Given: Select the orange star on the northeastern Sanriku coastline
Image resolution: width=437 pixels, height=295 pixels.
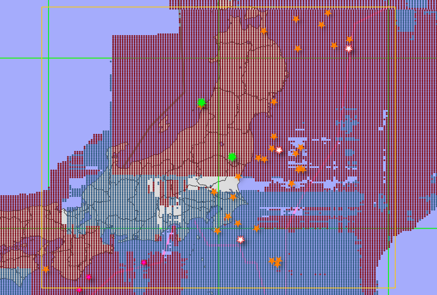Looking at the screenshot, I should (x=274, y=102).
